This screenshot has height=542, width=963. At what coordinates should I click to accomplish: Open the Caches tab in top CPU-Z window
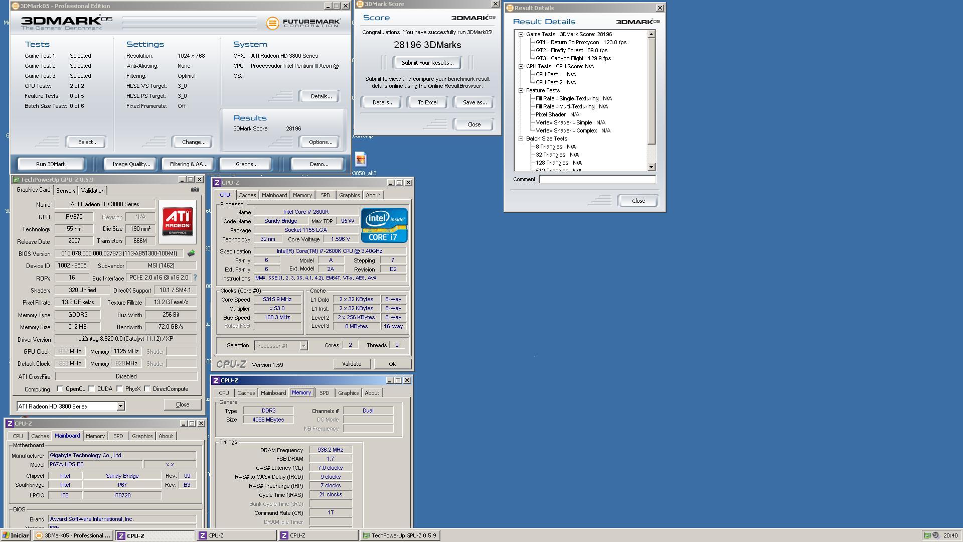[x=247, y=195]
